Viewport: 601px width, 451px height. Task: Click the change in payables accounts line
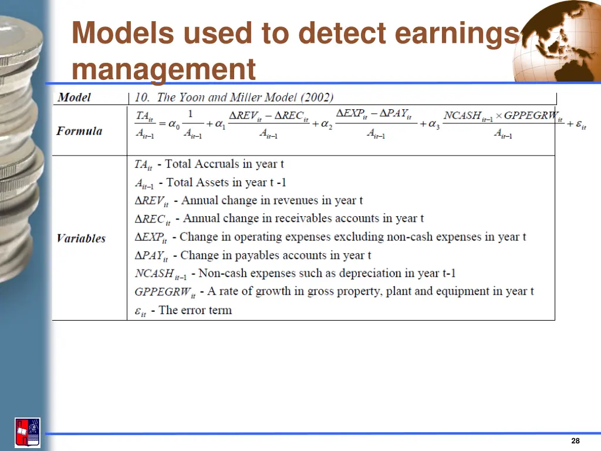point(253,255)
